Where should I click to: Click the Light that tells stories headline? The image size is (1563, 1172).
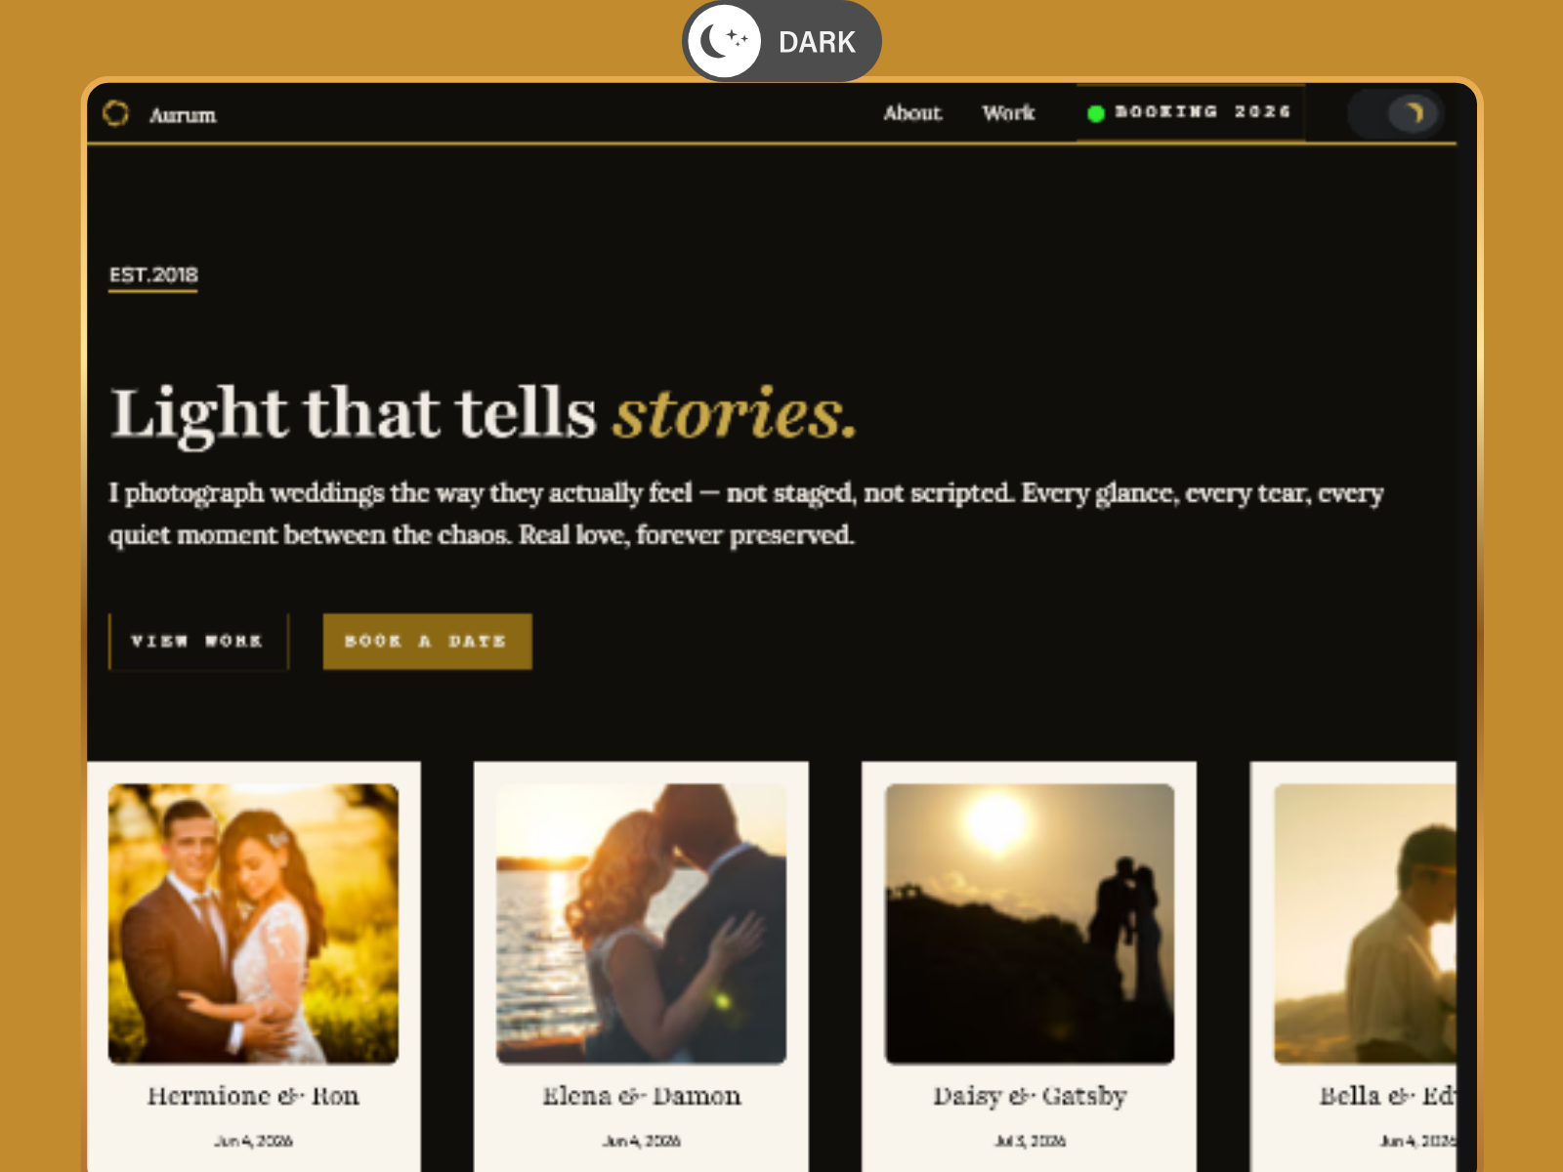[484, 414]
